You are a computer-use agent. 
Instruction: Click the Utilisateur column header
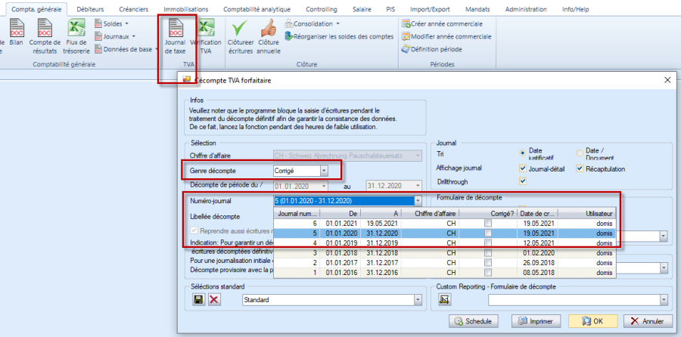(x=586, y=213)
